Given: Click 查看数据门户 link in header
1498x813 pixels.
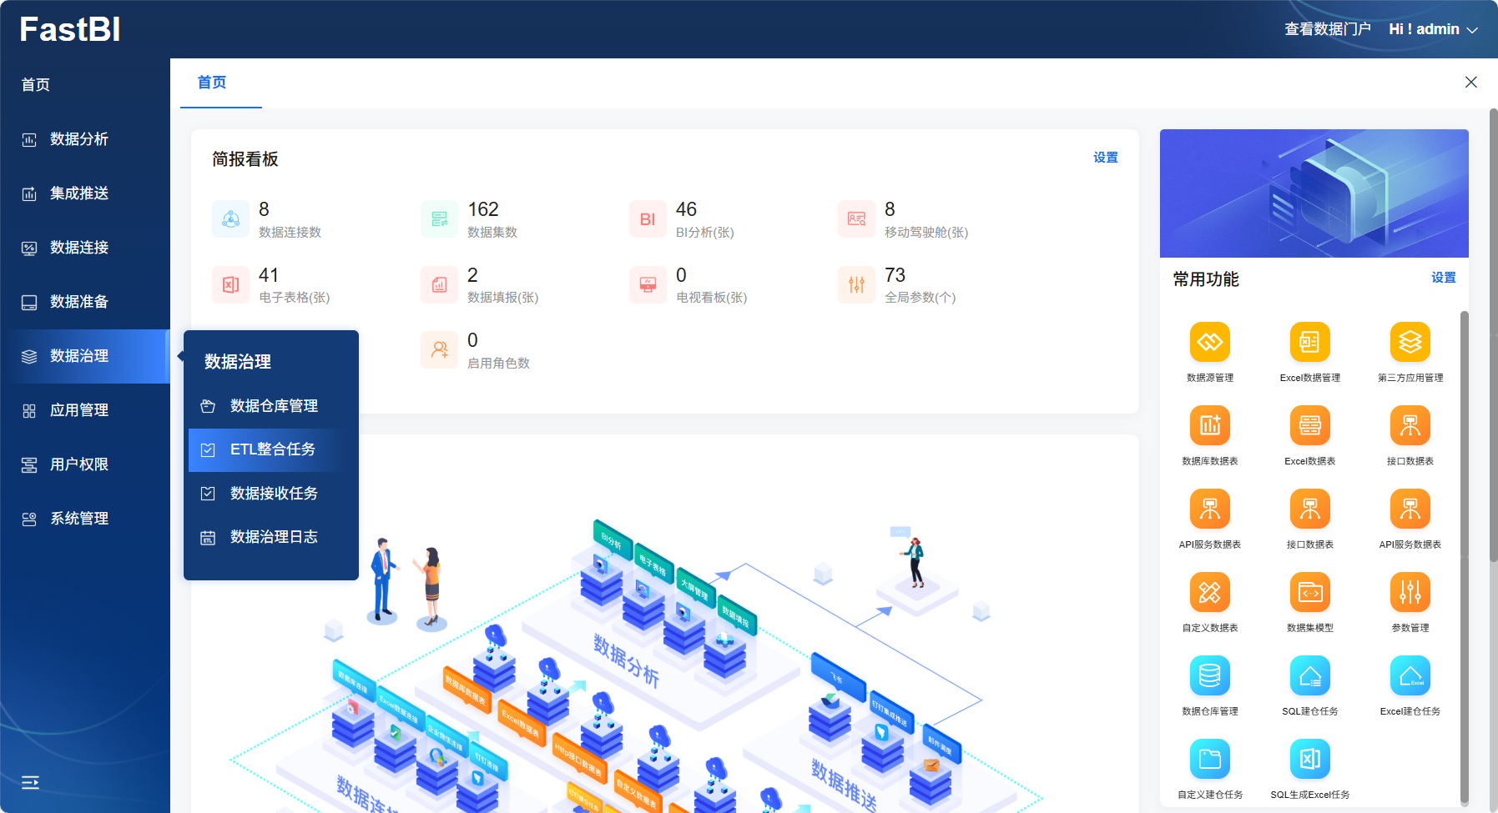Looking at the screenshot, I should coord(1327,29).
